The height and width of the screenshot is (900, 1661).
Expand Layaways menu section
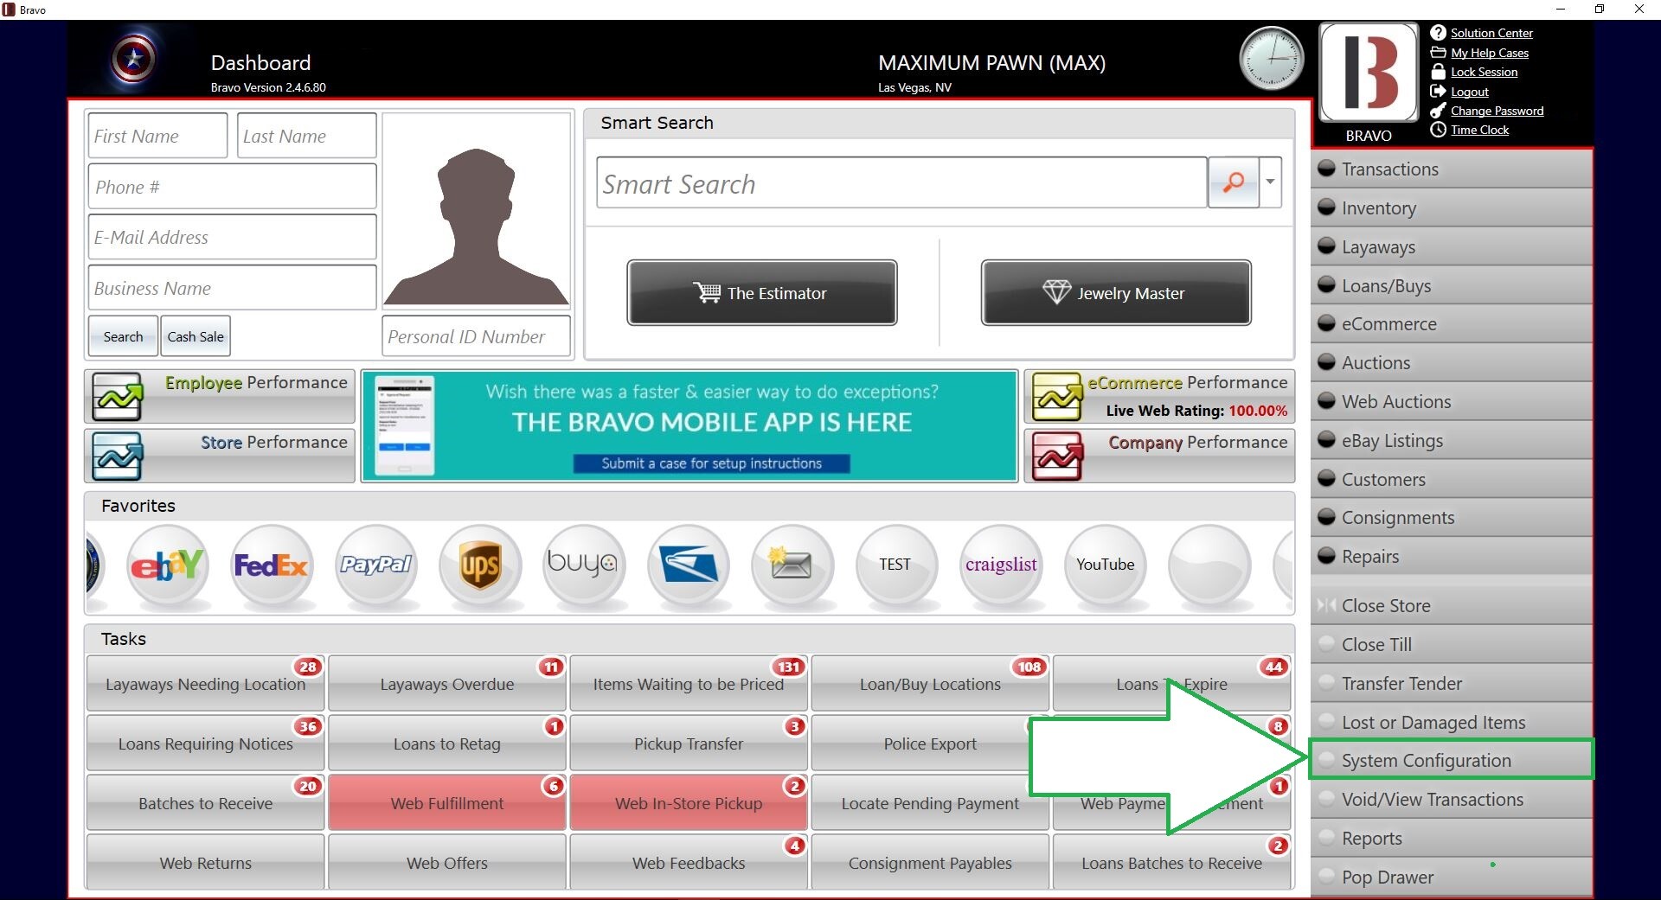(1452, 247)
